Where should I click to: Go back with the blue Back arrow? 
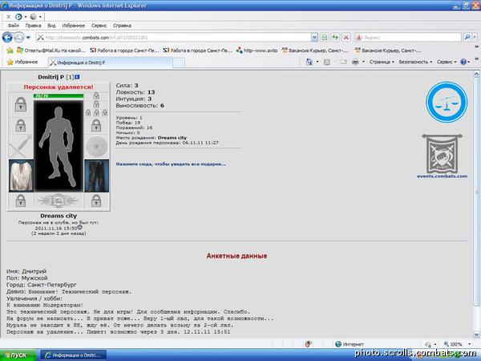coord(7,37)
